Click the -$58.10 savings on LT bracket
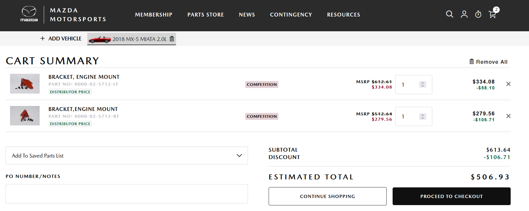Screen dimensions: 529x211 [x=486, y=88]
